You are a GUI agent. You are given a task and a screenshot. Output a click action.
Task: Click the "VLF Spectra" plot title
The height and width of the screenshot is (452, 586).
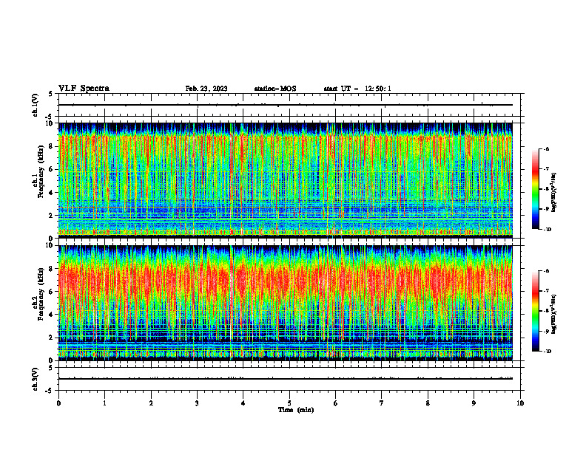(84, 89)
